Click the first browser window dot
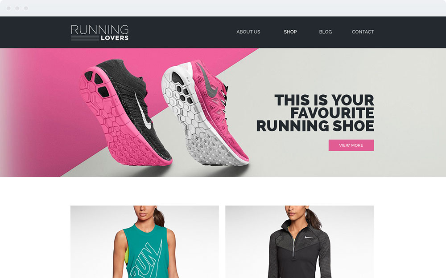 [8, 8]
